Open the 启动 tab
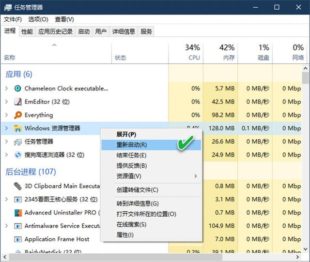This screenshot has height=262, width=310. pyautogui.click(x=84, y=31)
